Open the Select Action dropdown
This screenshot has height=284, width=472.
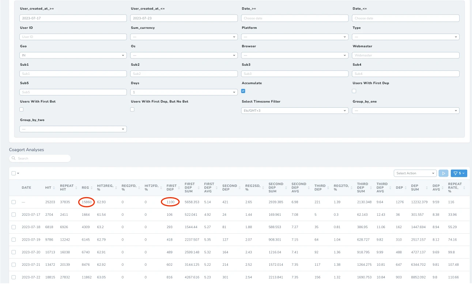(415, 173)
